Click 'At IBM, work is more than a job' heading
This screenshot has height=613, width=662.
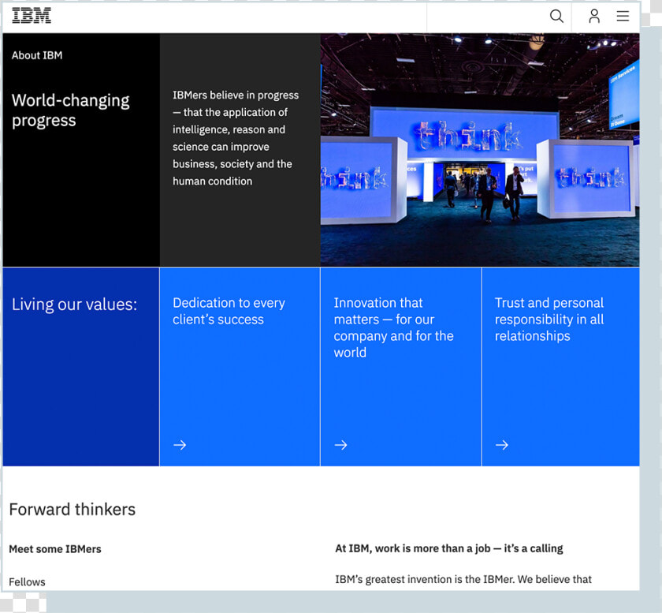coord(448,549)
